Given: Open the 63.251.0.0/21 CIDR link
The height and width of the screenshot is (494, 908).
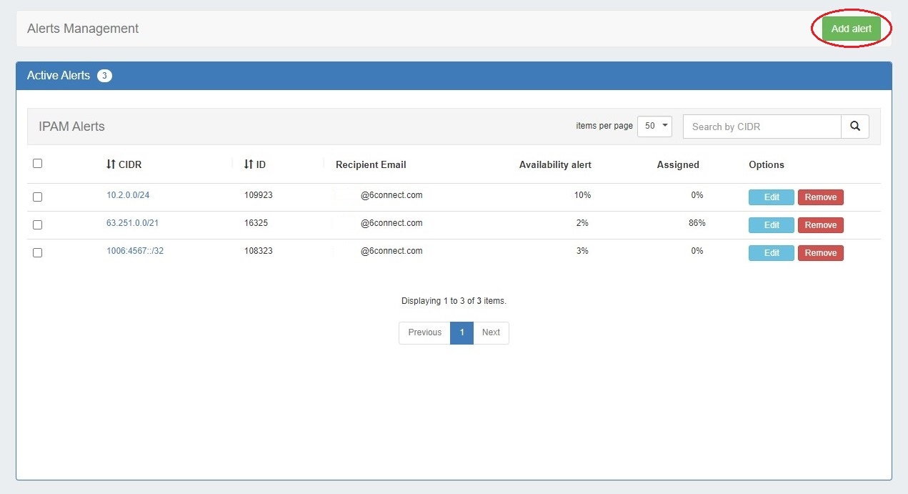Looking at the screenshot, I should pyautogui.click(x=132, y=223).
